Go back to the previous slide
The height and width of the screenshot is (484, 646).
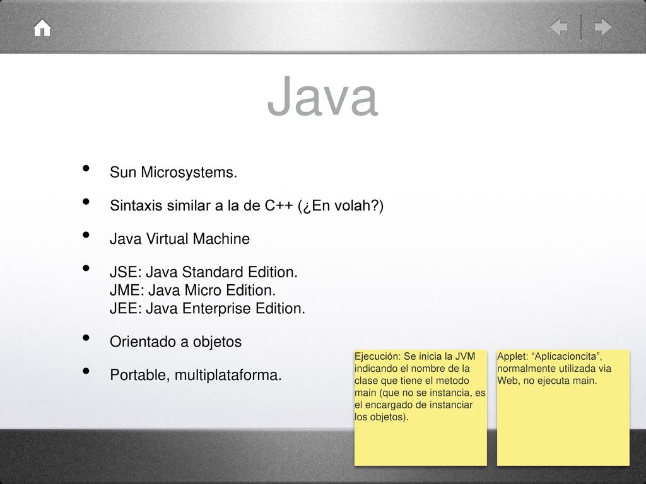[x=559, y=26]
